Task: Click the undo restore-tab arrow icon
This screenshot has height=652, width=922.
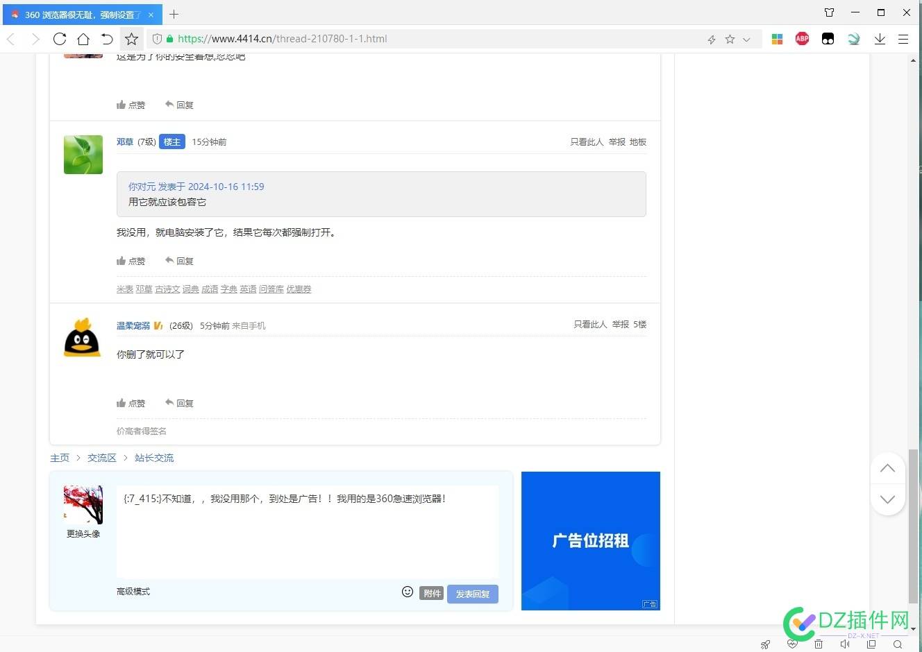Action: tap(107, 39)
